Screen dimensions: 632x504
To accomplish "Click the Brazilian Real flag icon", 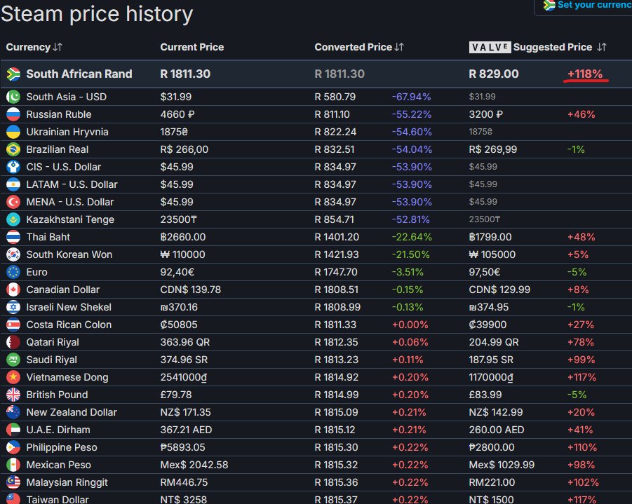I will click(x=13, y=149).
